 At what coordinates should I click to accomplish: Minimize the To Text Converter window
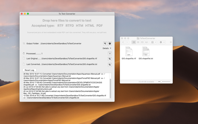click(x=25, y=14)
